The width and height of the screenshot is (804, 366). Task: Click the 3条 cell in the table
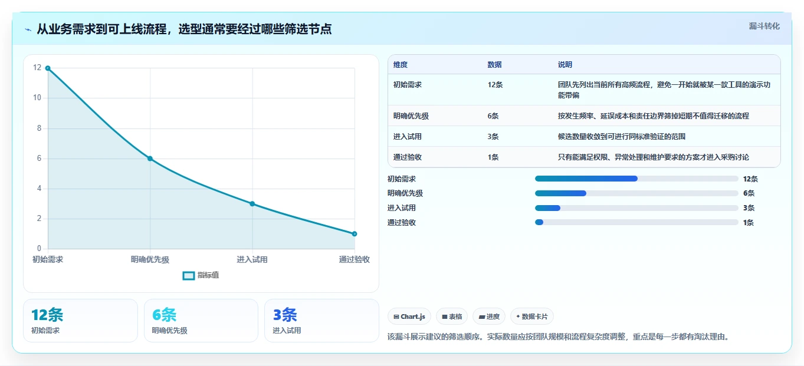tap(493, 137)
